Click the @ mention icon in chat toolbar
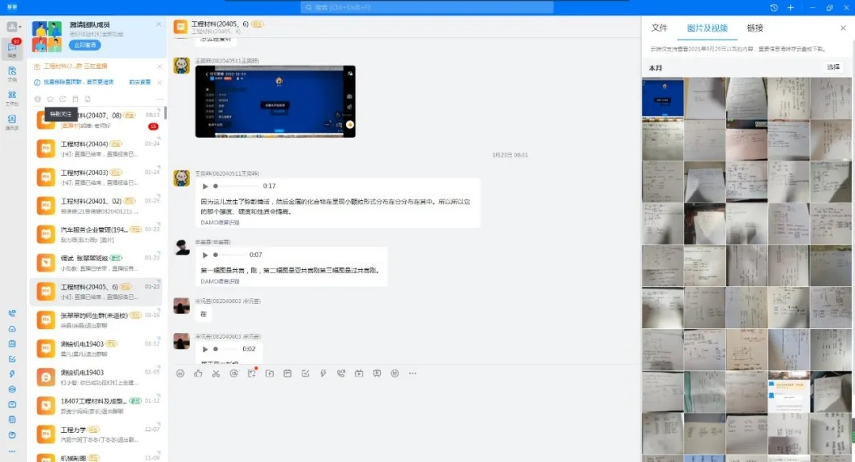 click(x=234, y=373)
